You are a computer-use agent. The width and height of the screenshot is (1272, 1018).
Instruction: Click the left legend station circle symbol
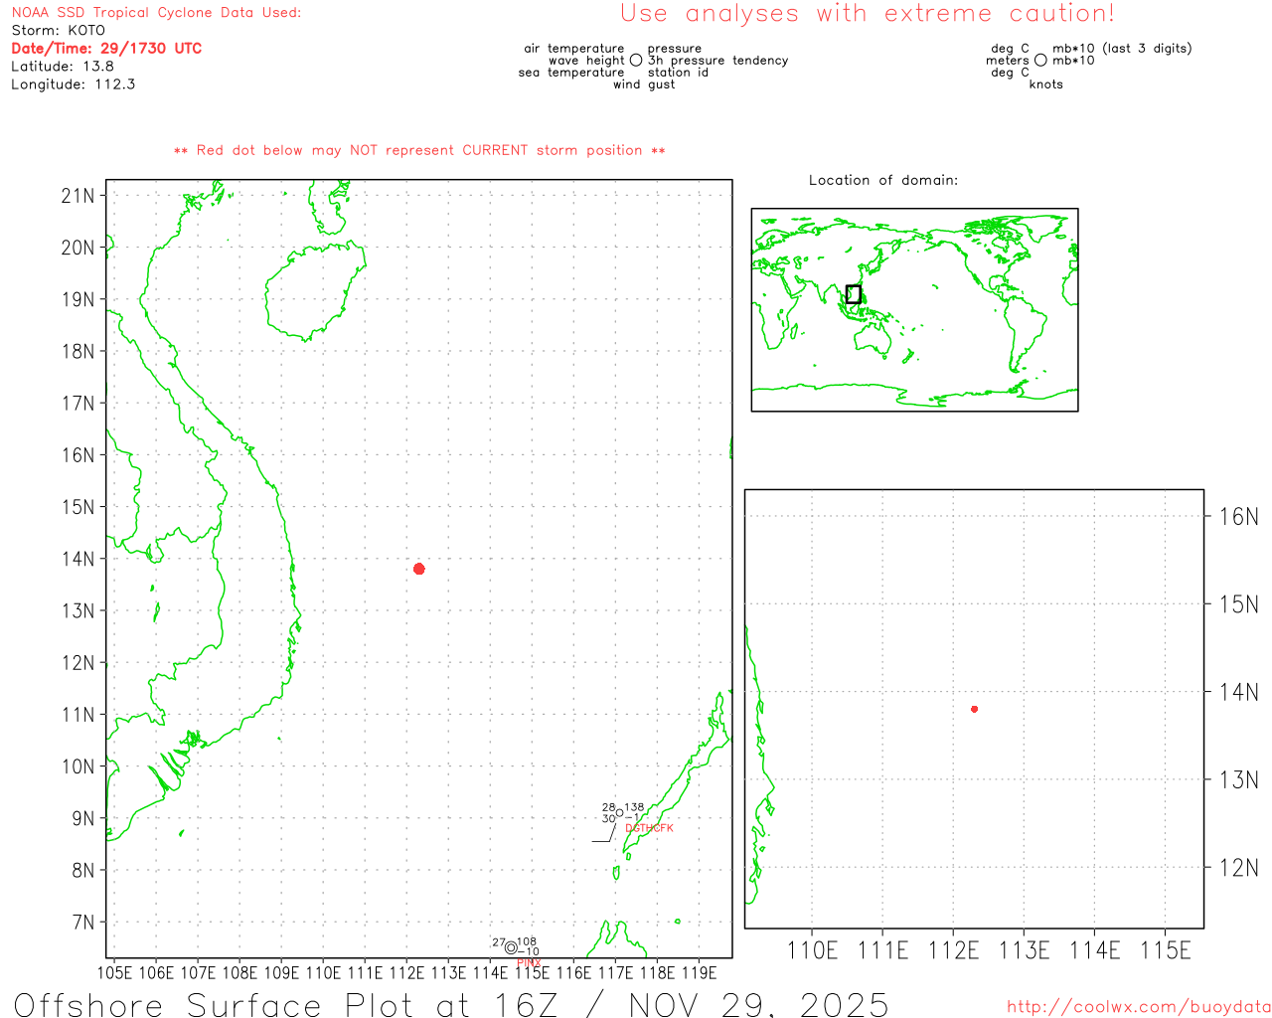click(636, 61)
